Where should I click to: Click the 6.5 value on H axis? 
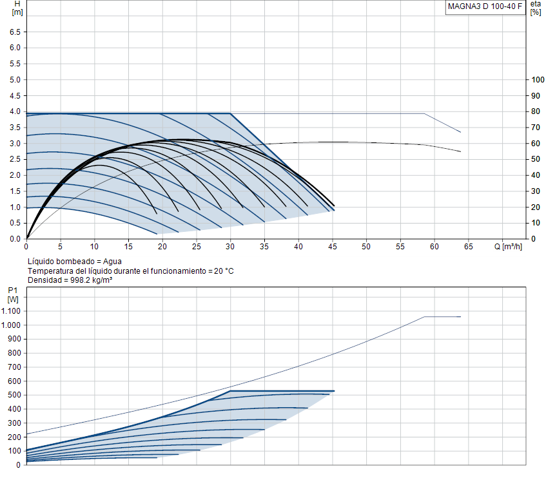[x=15, y=32]
